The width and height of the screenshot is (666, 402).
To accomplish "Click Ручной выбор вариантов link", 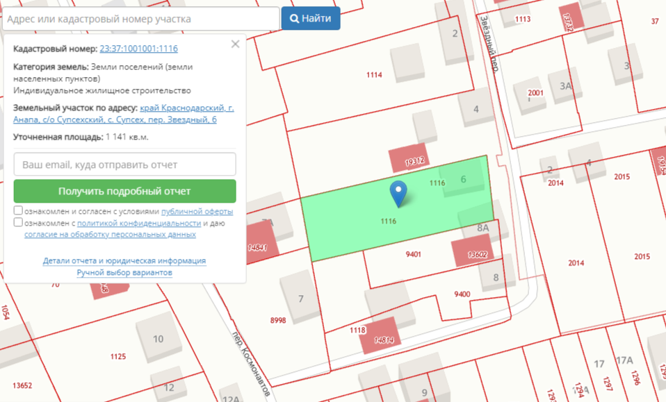I will coord(124,273).
